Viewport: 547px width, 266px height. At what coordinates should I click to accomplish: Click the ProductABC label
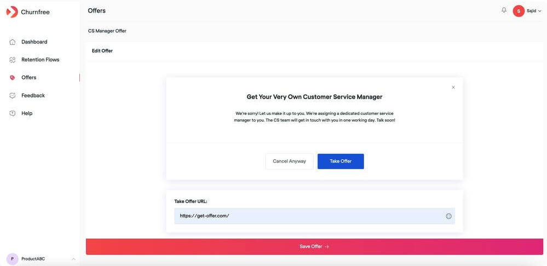click(33, 259)
